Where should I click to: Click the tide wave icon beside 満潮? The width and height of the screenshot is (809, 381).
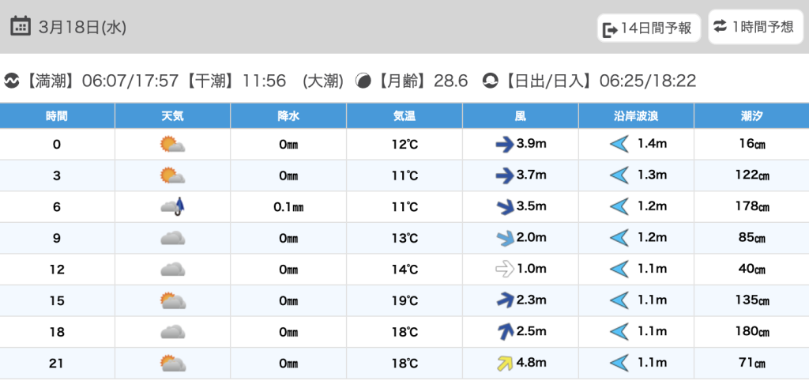point(11,81)
